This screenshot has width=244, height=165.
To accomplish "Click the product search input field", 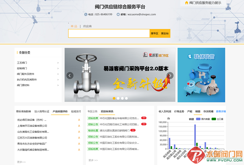I will pyautogui.click(x=109, y=33).
